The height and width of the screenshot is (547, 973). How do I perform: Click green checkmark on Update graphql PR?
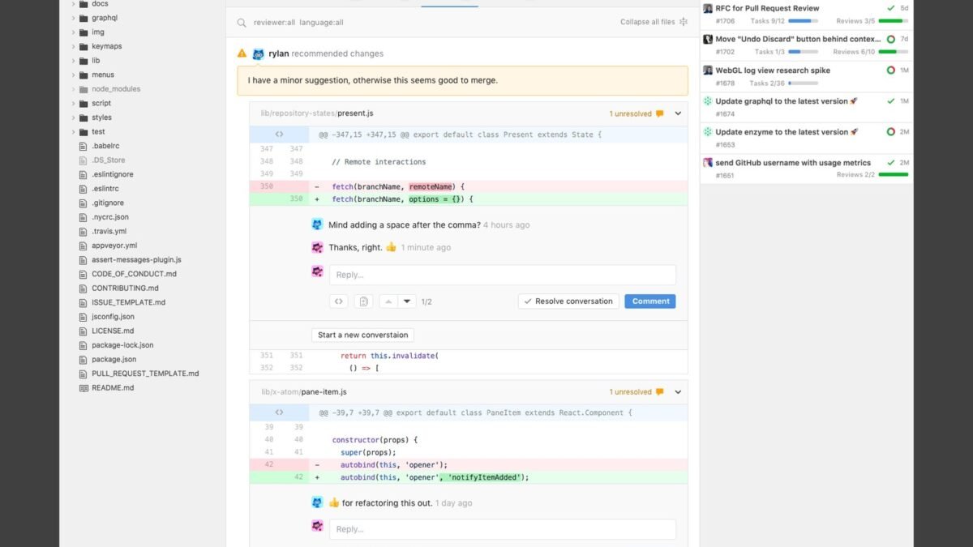[891, 101]
